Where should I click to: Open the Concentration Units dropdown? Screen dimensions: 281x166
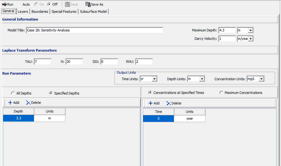(x=262, y=79)
